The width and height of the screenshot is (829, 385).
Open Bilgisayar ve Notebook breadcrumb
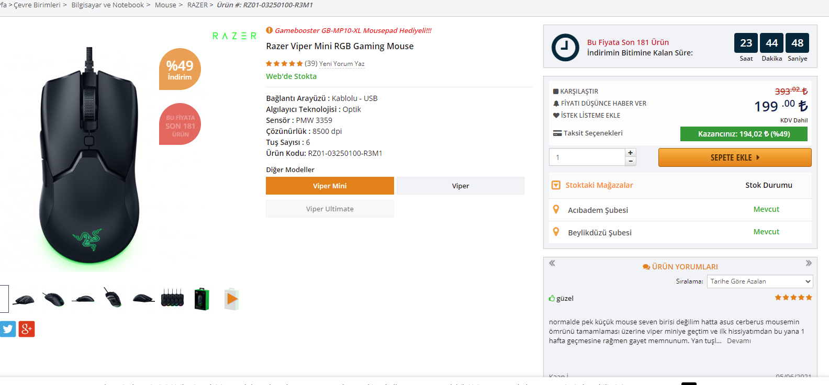tap(108, 5)
